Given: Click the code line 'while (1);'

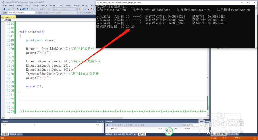Looking at the screenshot, I should coord(34,86).
